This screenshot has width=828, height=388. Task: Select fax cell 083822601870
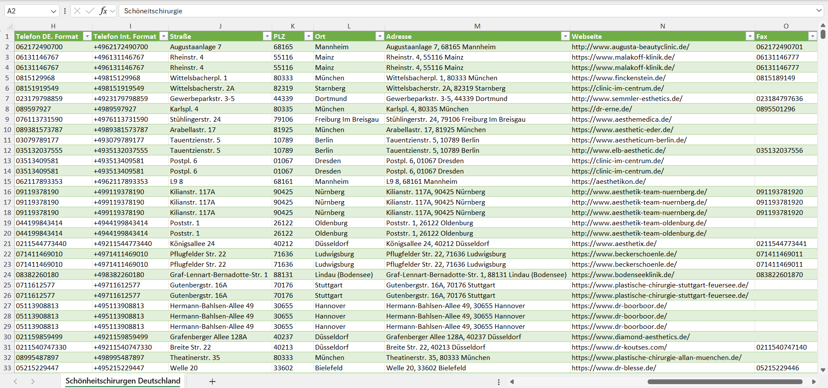pyautogui.click(x=786, y=274)
